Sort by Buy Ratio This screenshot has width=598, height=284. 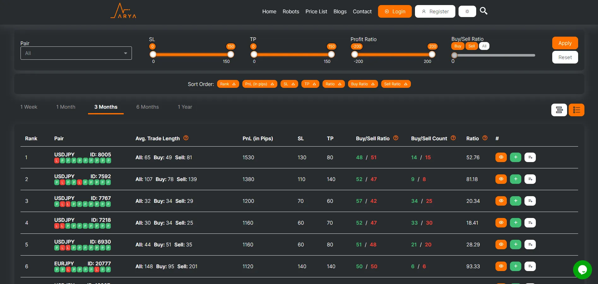[x=363, y=84]
